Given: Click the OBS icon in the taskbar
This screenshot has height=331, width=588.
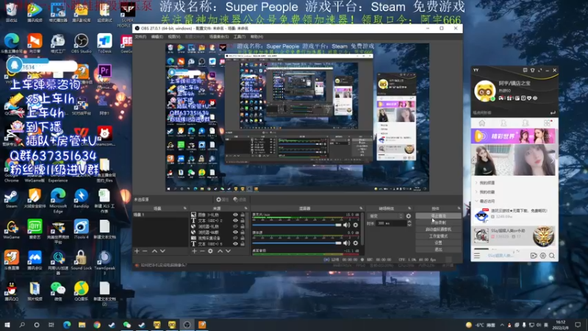Looking at the screenshot, I should click(x=187, y=324).
